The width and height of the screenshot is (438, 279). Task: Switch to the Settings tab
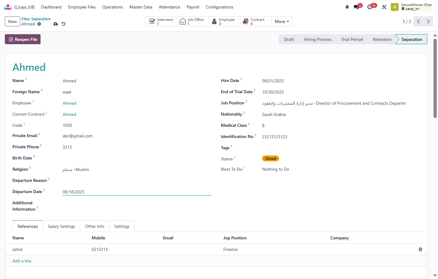(122, 226)
